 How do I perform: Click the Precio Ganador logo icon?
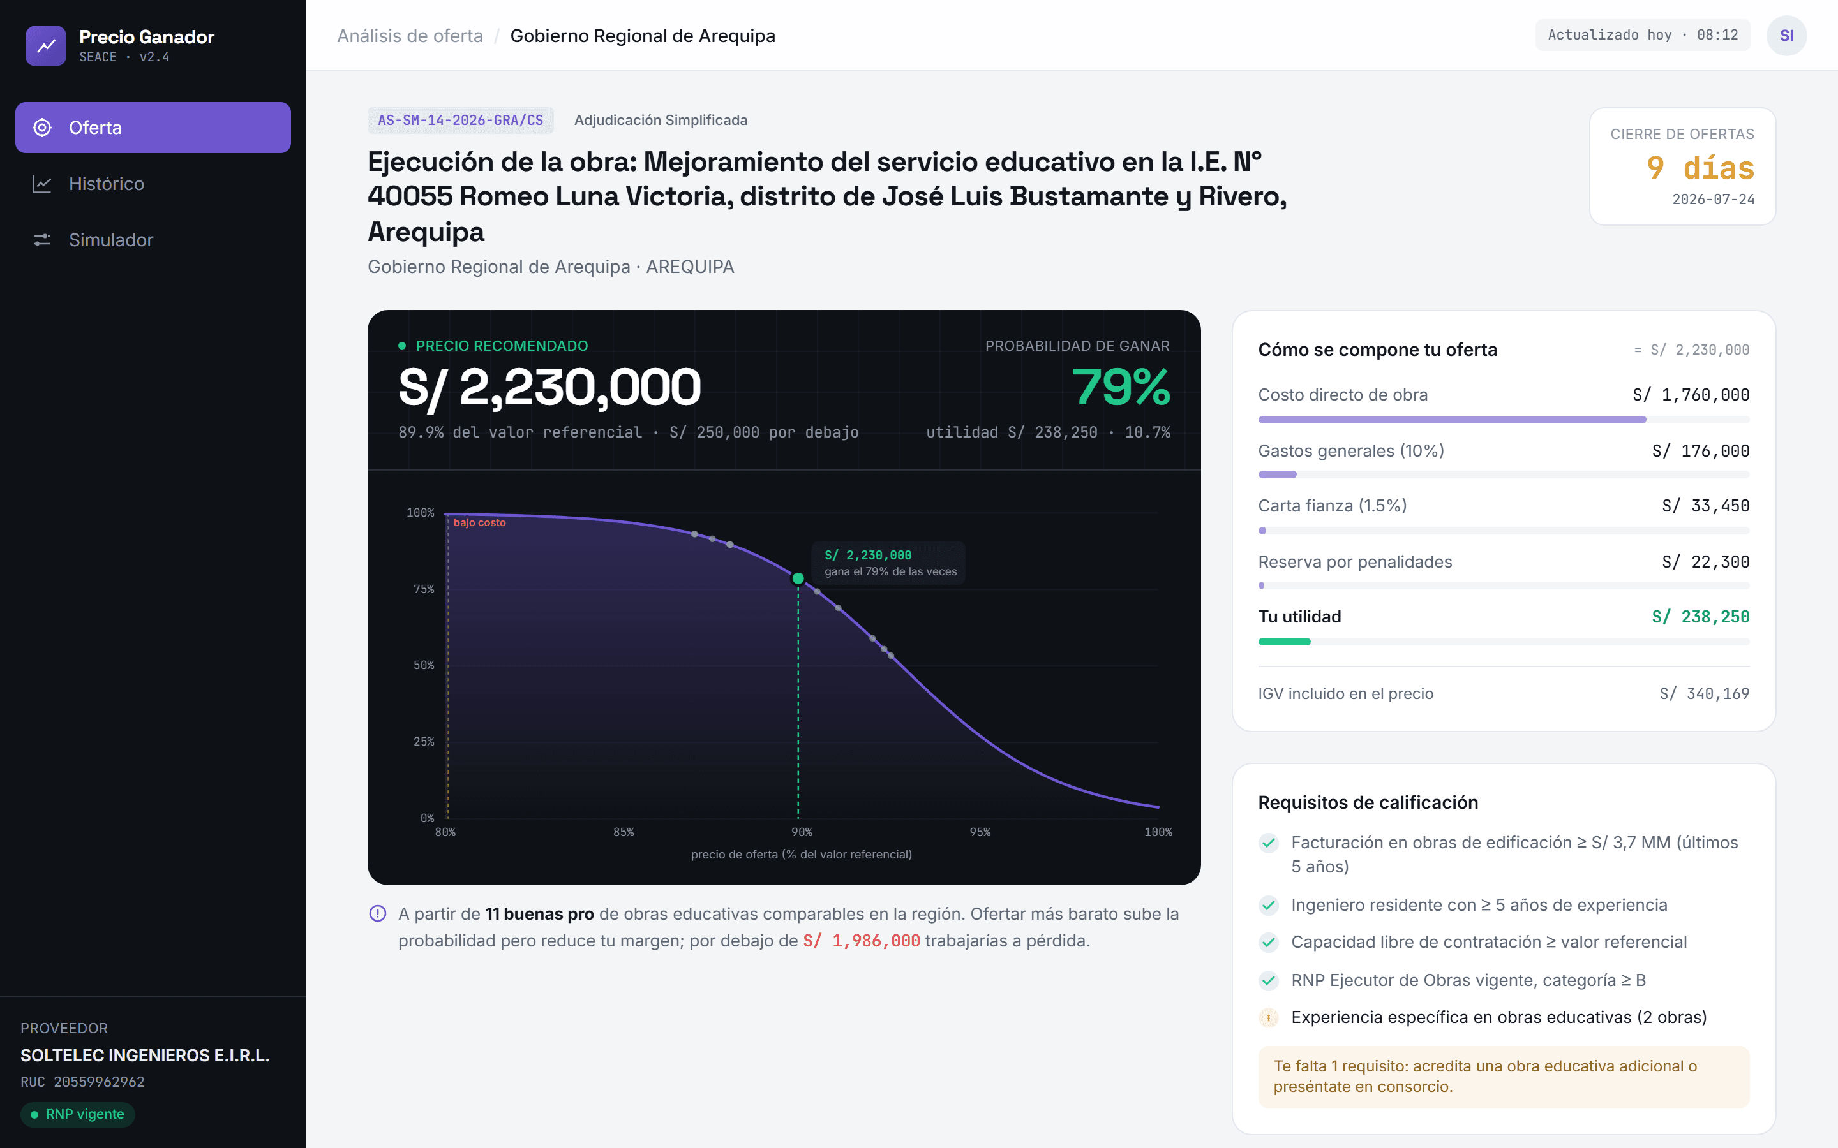click(x=45, y=45)
